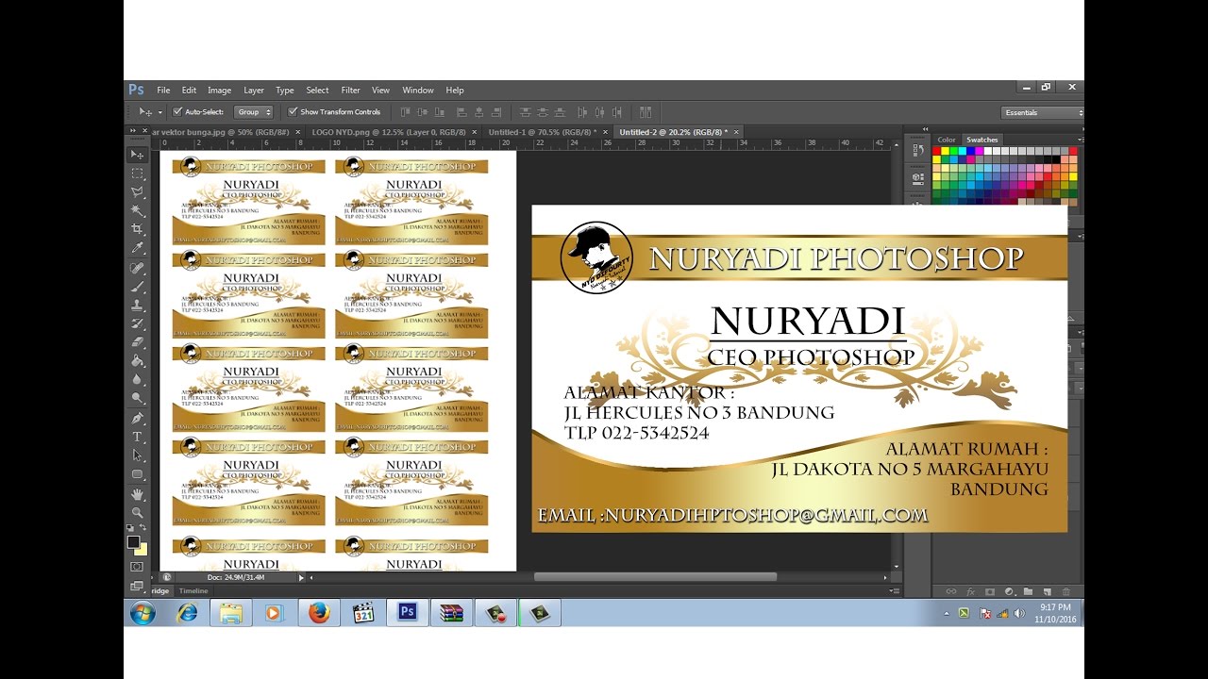Toggle Quick Mask mode icon
This screenshot has height=679, width=1208.
(138, 567)
